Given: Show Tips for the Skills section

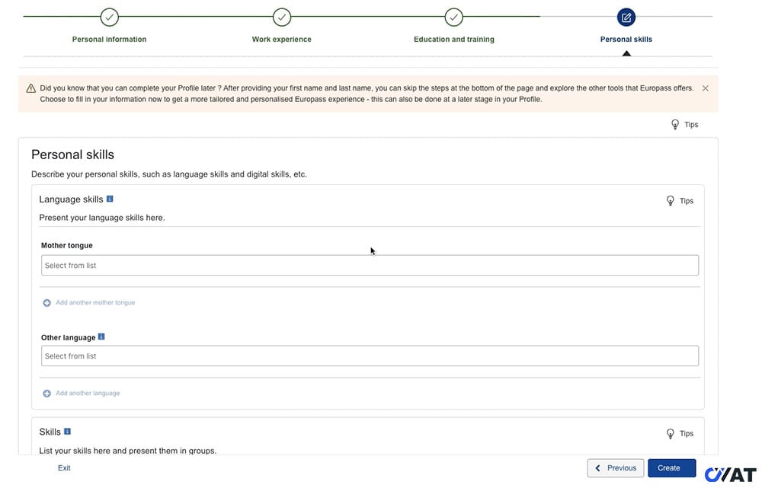Looking at the screenshot, I should [x=680, y=433].
